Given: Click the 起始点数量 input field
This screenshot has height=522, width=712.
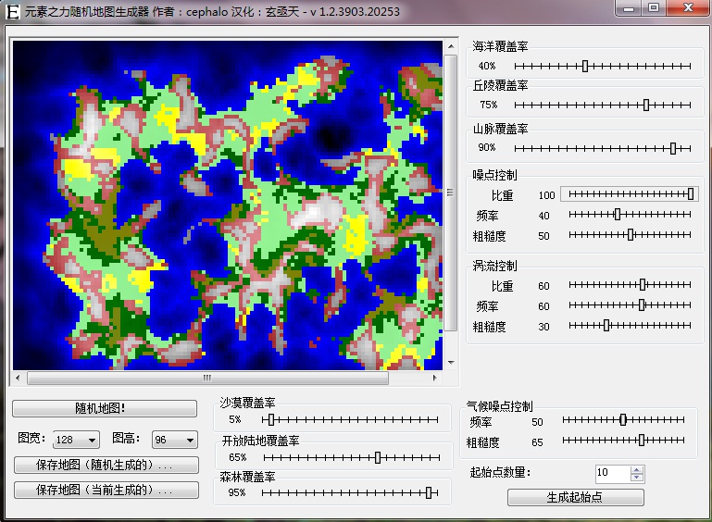Looking at the screenshot, I should (x=613, y=473).
